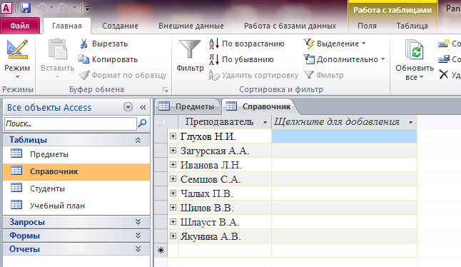The height and width of the screenshot is (267, 461).
Task: Open the Выделение dropdown
Action: 335,44
